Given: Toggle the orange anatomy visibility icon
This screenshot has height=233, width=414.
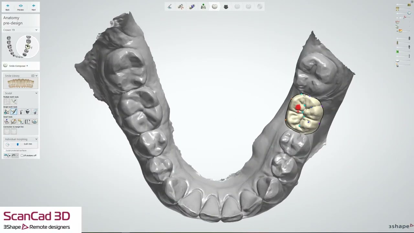Looking at the screenshot, I should click(x=400, y=31).
